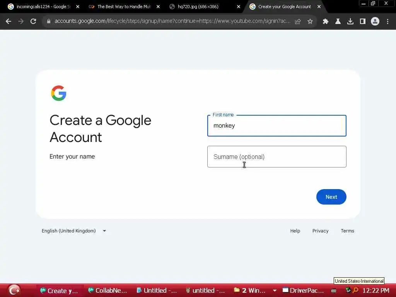The width and height of the screenshot is (396, 297).
Task: Open the profile avatar icon
Action: [375, 22]
